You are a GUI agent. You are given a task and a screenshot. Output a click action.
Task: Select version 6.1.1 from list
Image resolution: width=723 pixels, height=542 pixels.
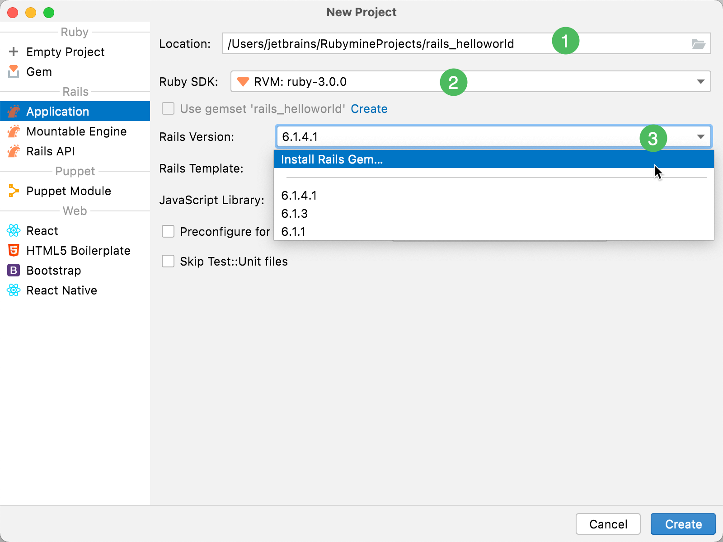coord(494,232)
